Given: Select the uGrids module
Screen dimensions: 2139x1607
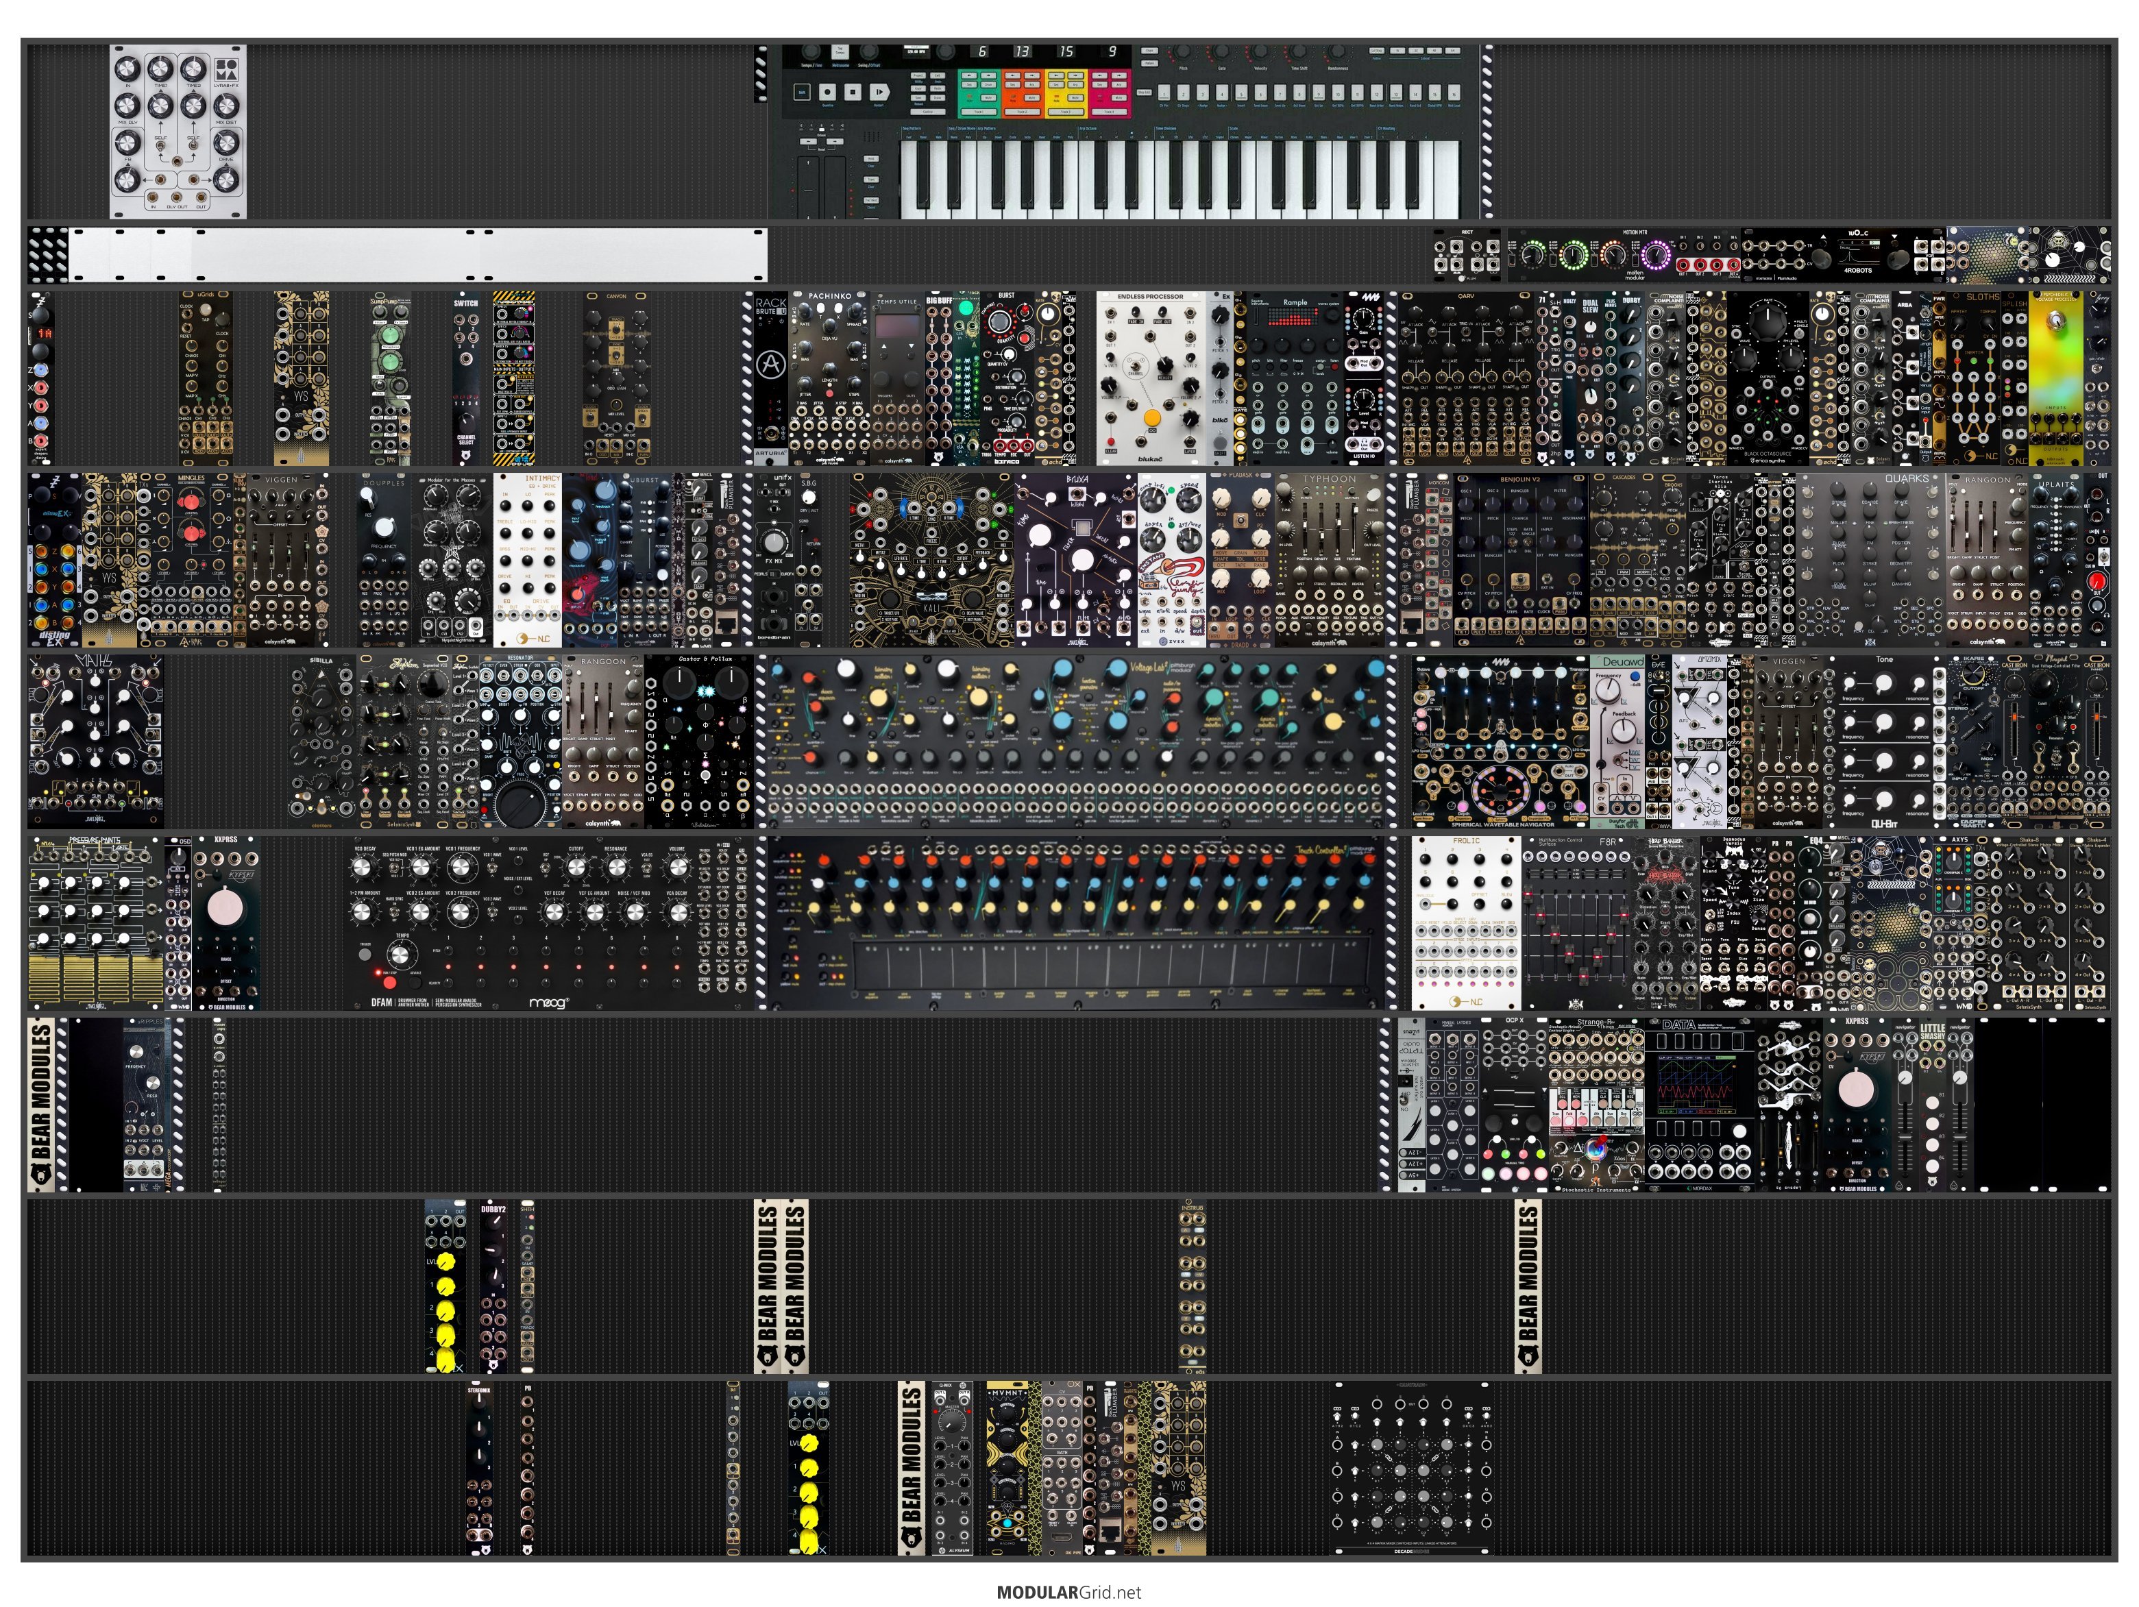Looking at the screenshot, I should (205, 378).
